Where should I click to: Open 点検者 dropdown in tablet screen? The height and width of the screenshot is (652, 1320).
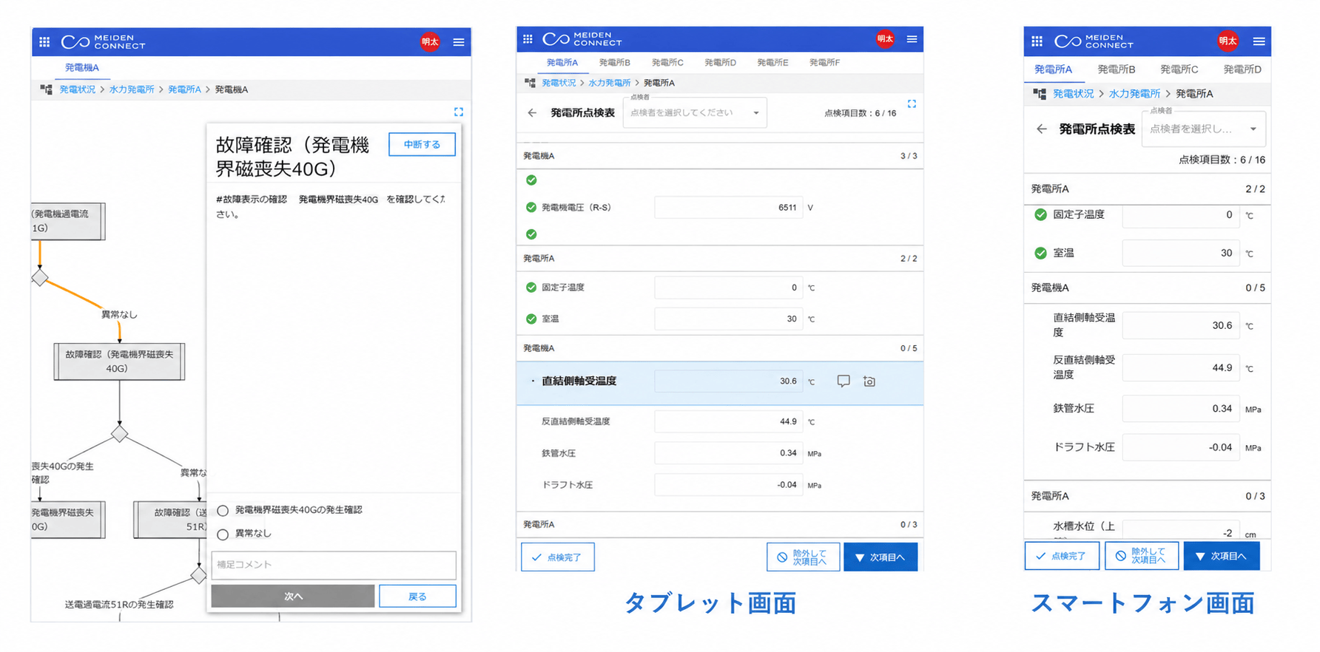(x=695, y=113)
